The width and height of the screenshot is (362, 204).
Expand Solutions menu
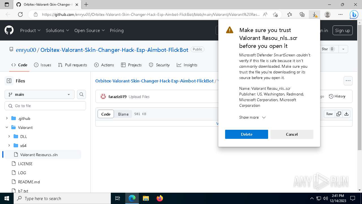click(57, 30)
